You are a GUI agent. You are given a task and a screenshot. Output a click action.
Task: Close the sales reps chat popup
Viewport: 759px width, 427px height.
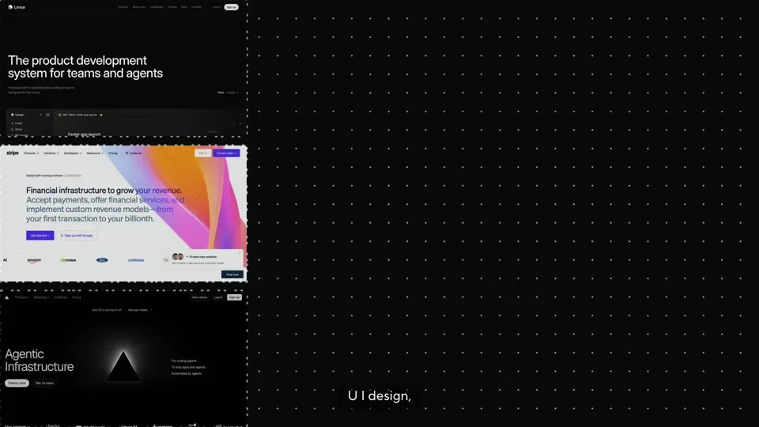[239, 253]
